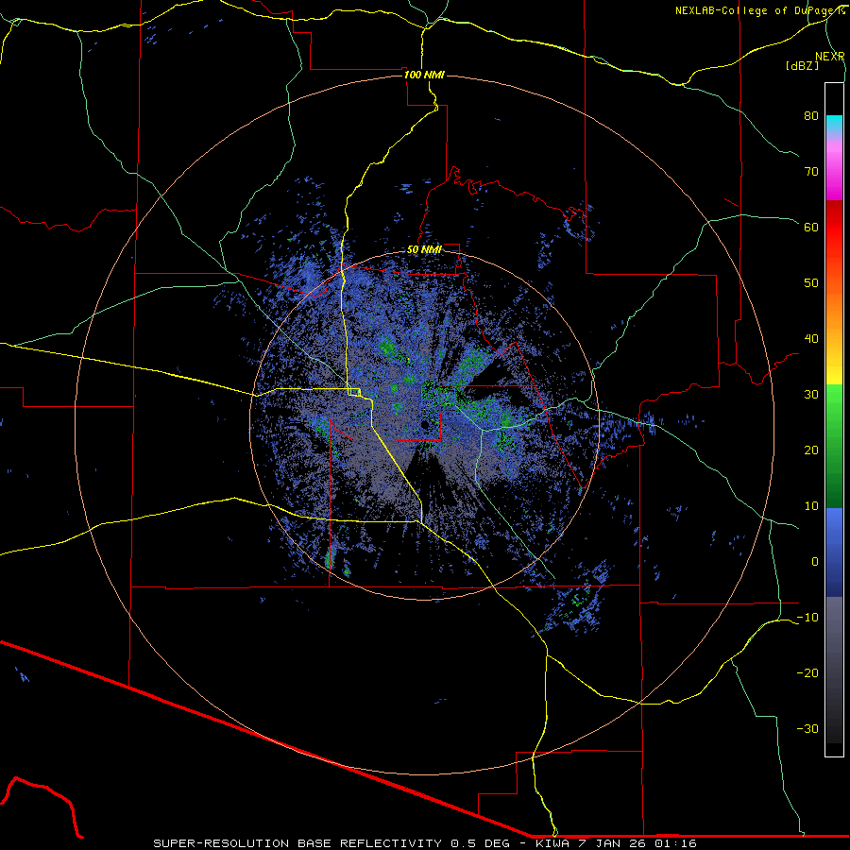This screenshot has width=850, height=850.
Task: Click the 50 value on the dBZ scale
Action: pyautogui.click(x=811, y=283)
